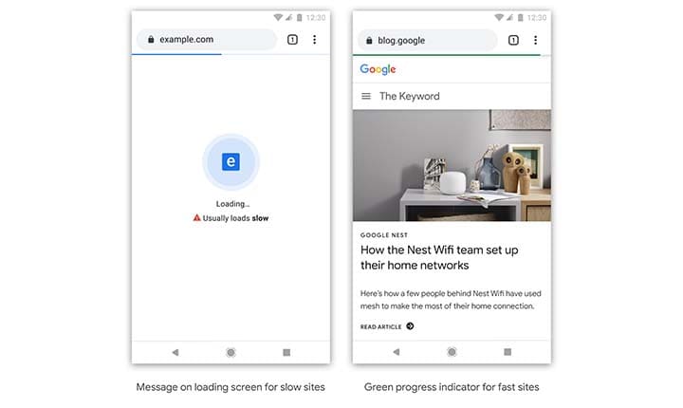This screenshot has width=683, height=408.
Task: Tap the lock icon next to blog.google
Action: point(370,40)
